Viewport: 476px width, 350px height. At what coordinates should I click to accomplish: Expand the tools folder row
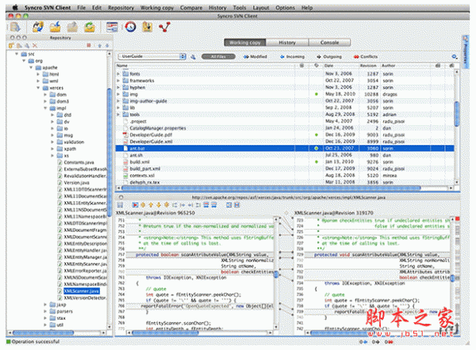[118, 115]
